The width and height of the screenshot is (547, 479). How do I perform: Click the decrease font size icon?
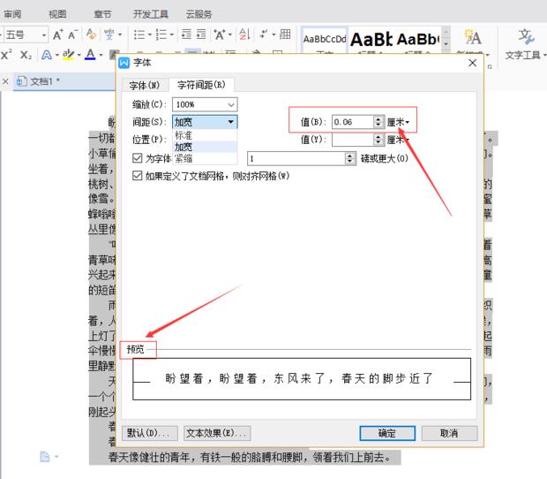[x=72, y=34]
